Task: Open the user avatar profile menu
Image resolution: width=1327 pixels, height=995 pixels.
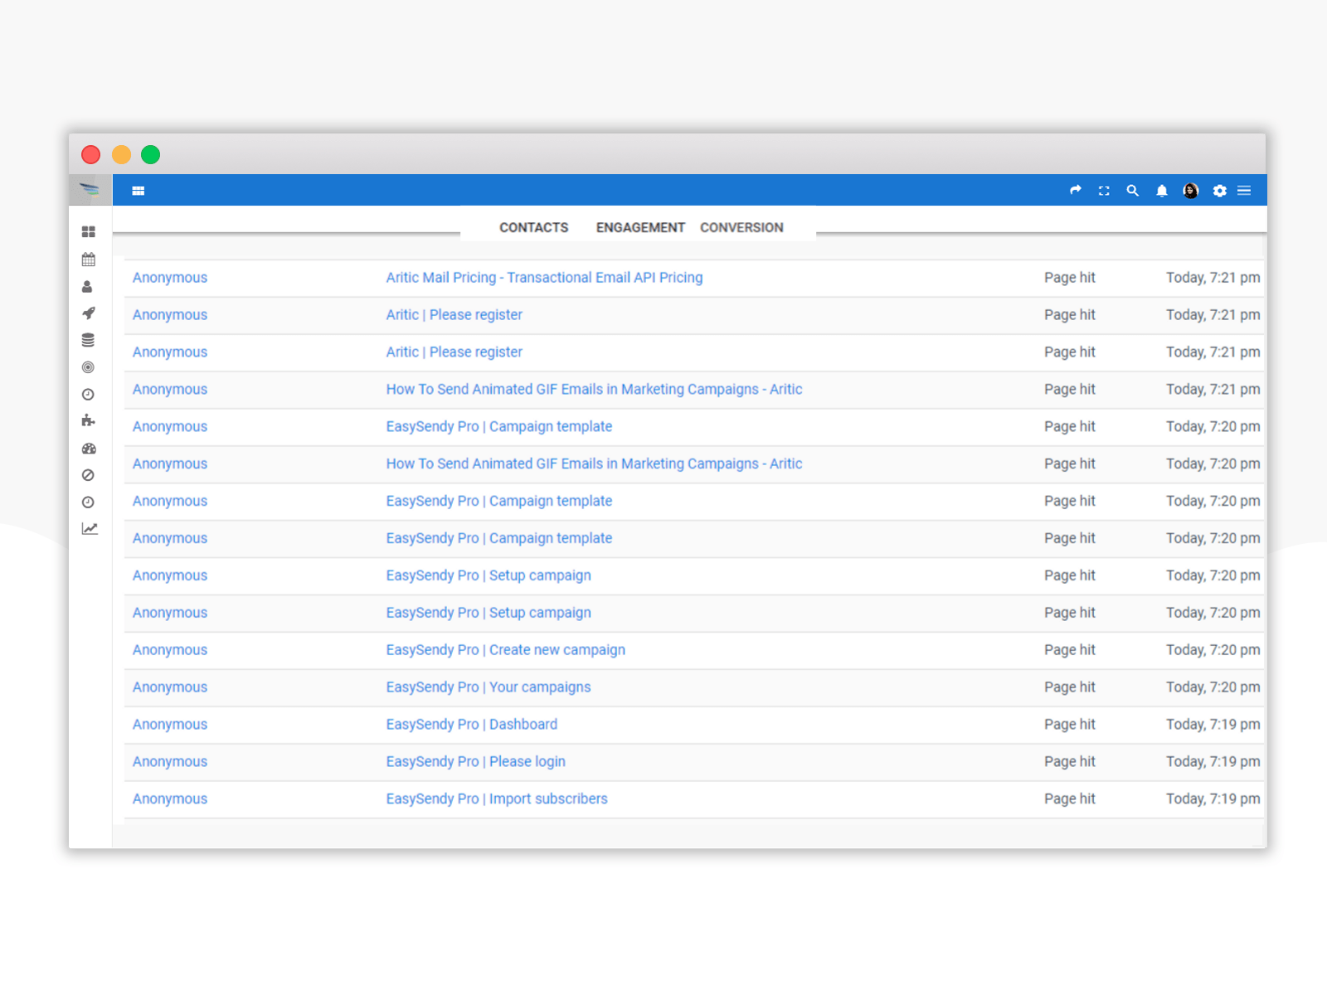Action: pos(1191,191)
